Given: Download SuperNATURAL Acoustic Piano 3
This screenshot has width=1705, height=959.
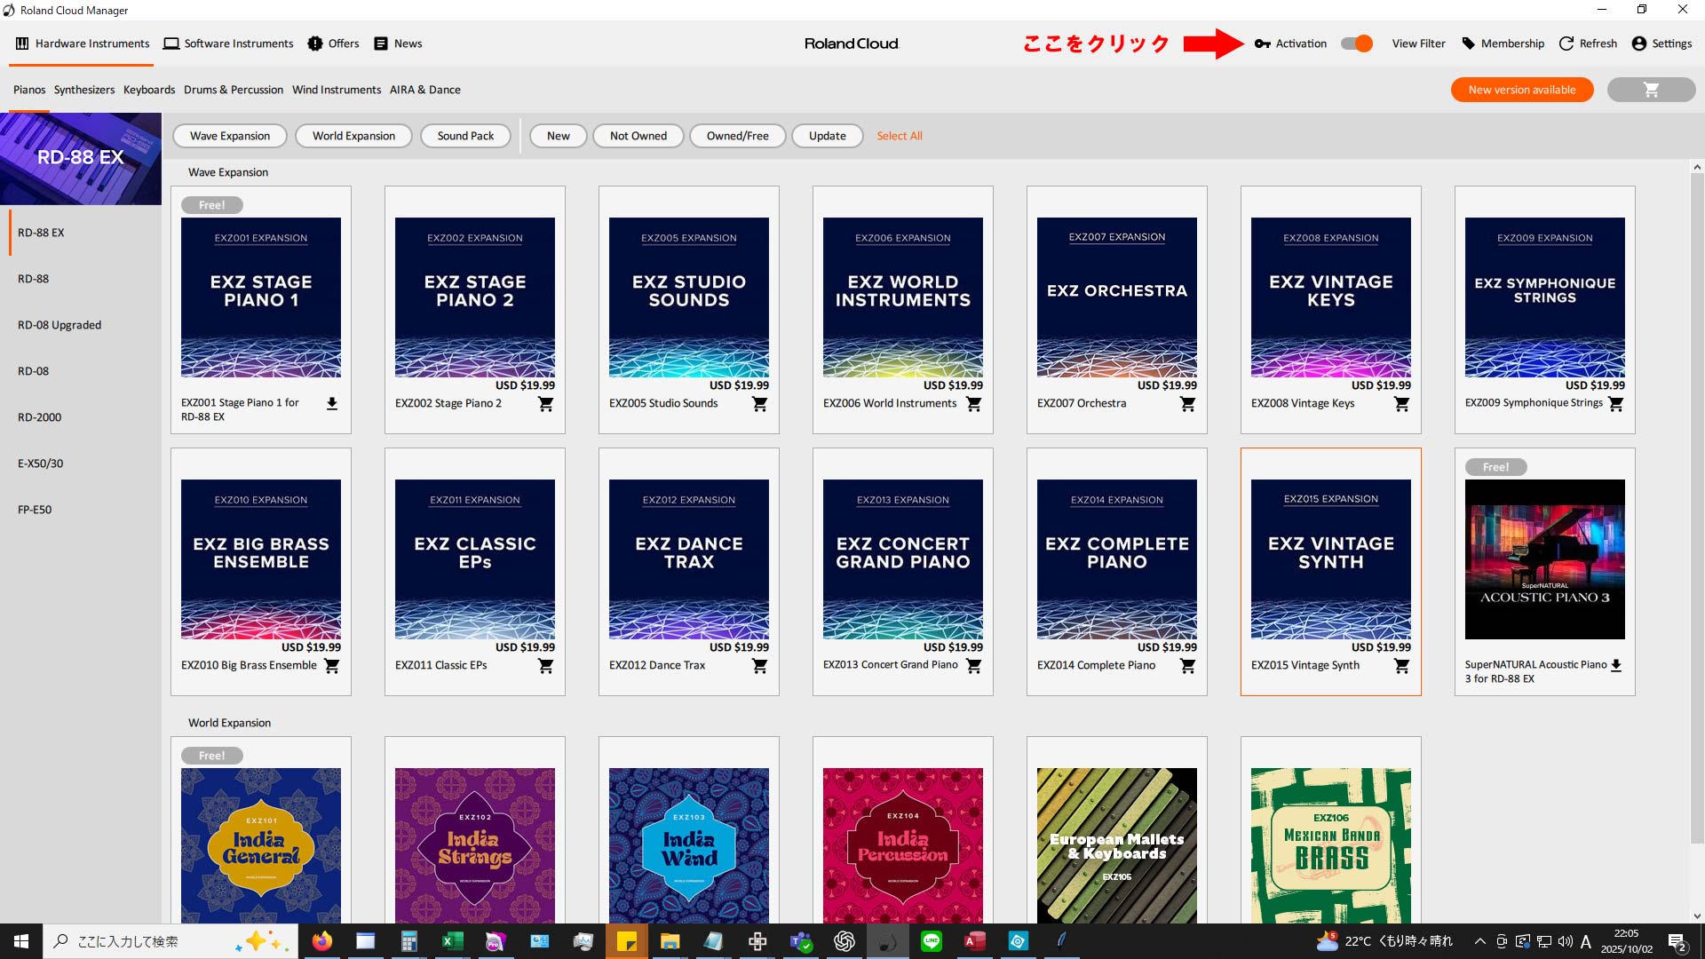Looking at the screenshot, I should tap(1616, 665).
